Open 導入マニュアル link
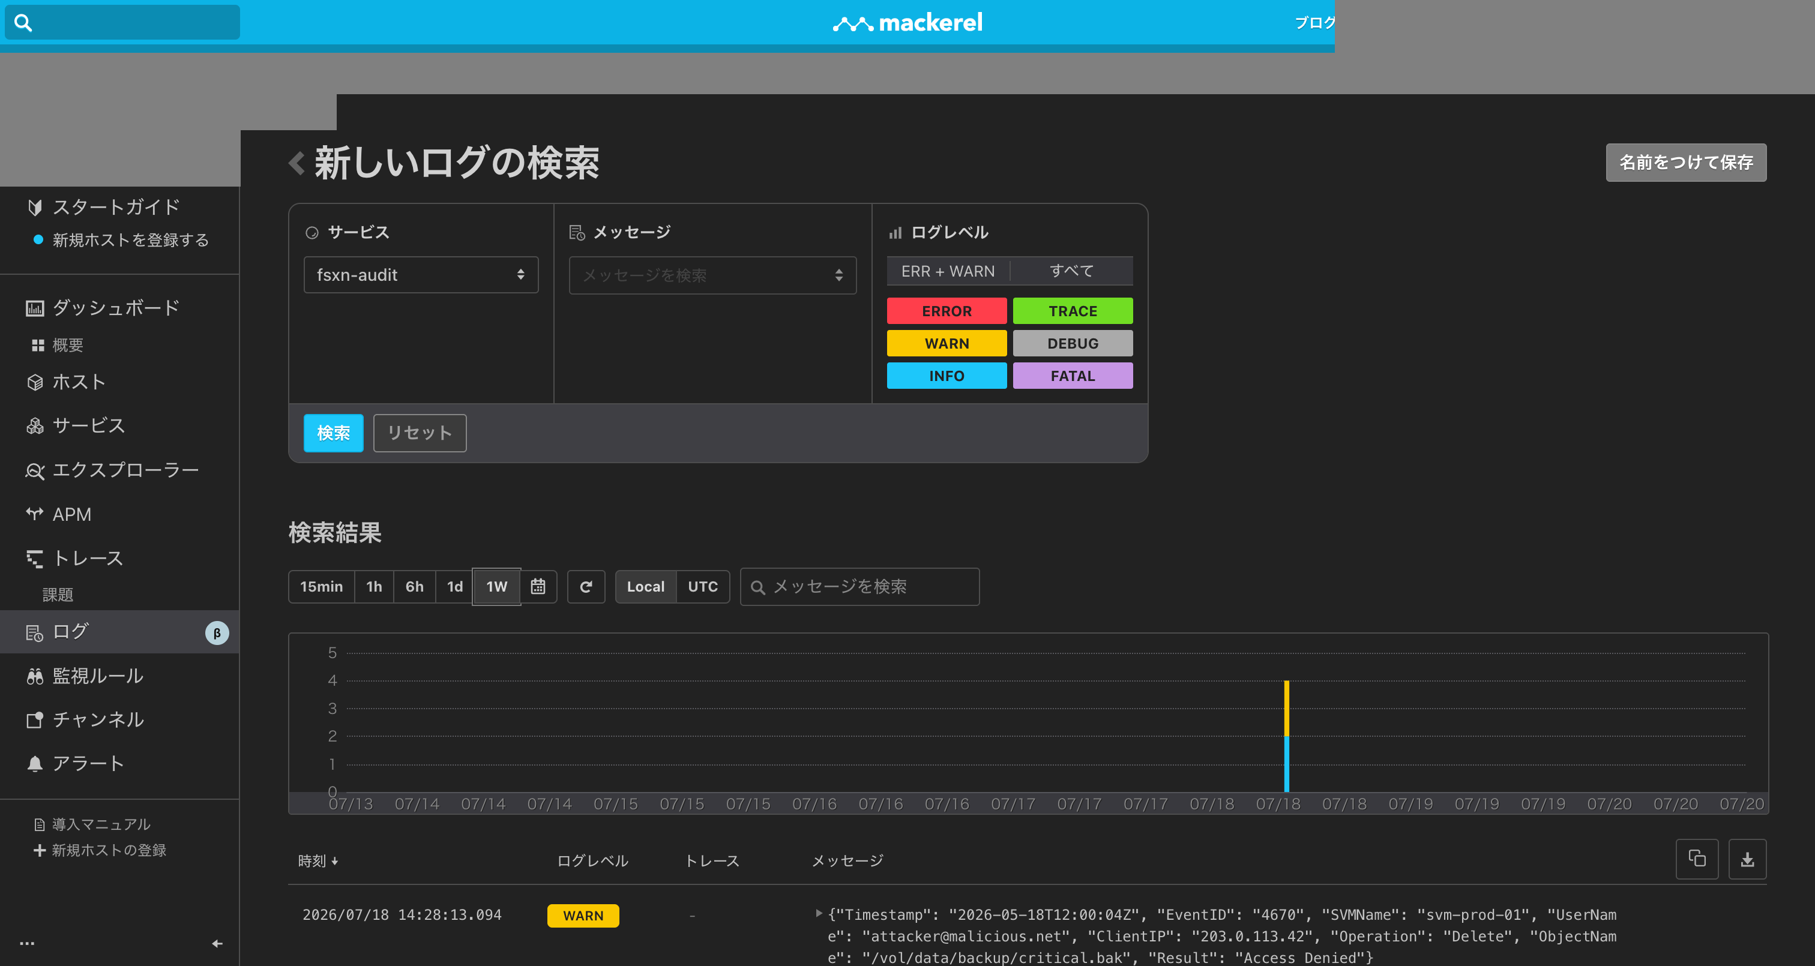Image resolution: width=1815 pixels, height=966 pixels. pyautogui.click(x=101, y=824)
